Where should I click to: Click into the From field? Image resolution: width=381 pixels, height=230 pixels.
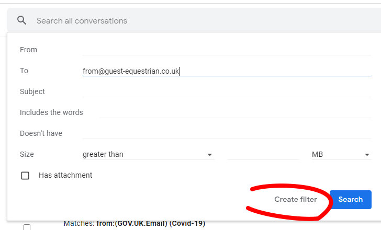[227, 50]
